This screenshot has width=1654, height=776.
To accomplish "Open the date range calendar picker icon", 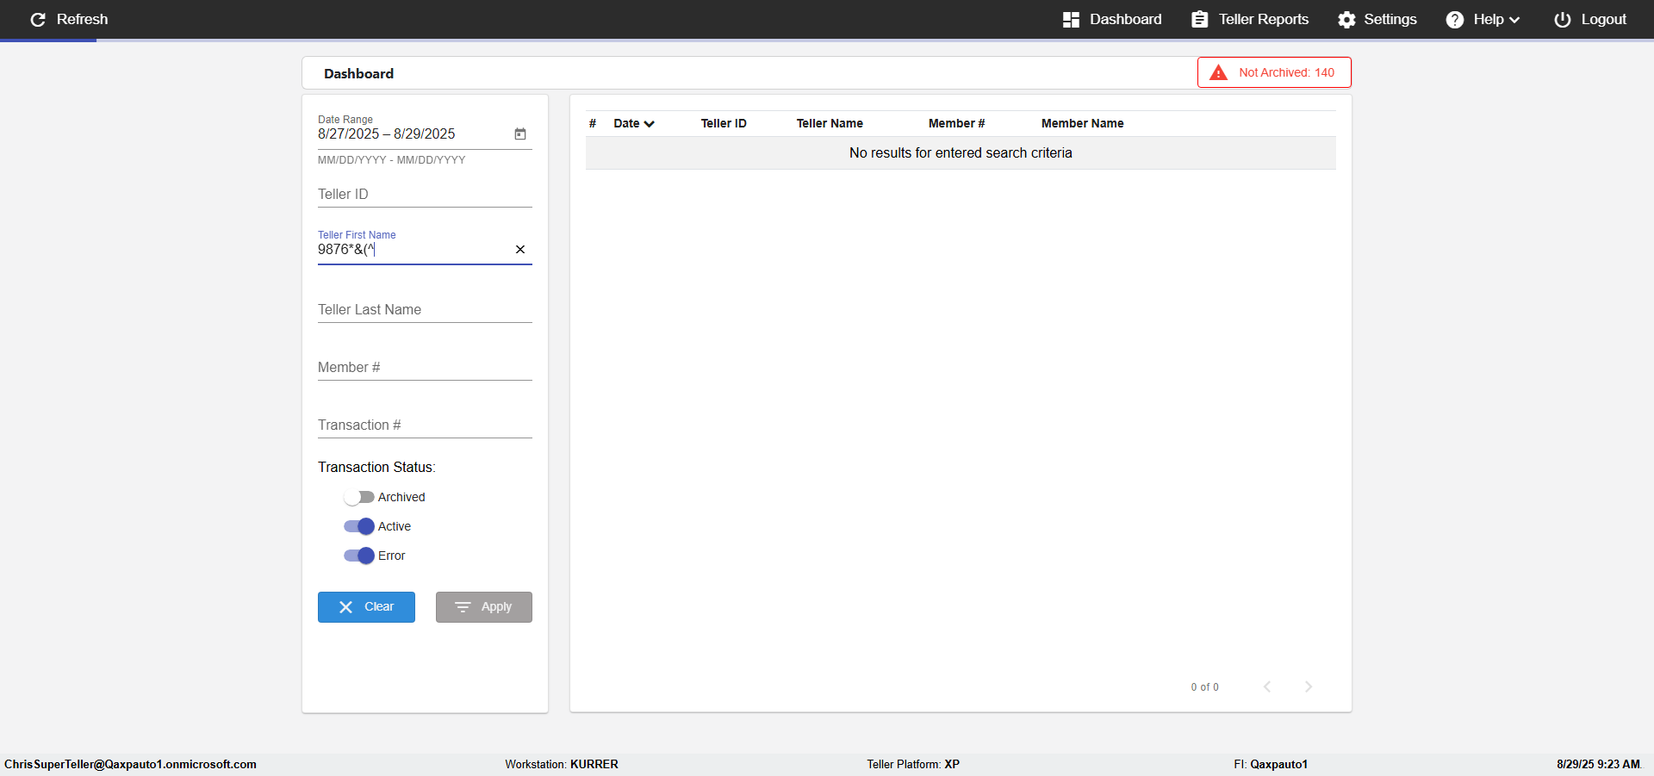I will coord(520,133).
